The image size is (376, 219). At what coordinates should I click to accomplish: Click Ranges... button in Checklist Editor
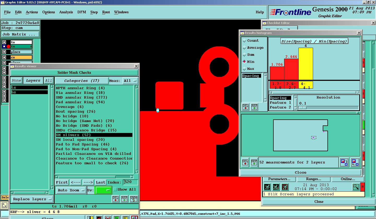(x=314, y=179)
